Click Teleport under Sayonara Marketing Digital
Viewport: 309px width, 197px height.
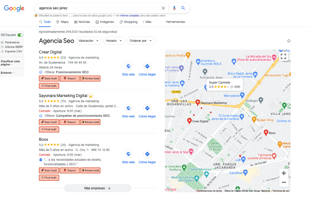click(70, 122)
